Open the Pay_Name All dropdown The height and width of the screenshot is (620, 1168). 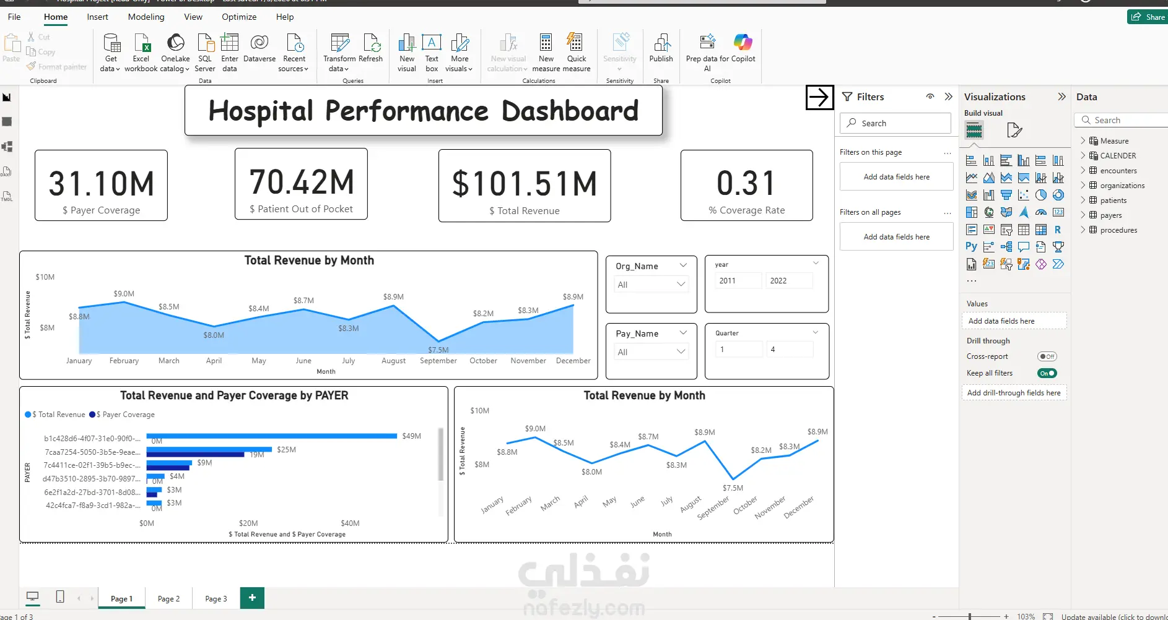coord(652,352)
